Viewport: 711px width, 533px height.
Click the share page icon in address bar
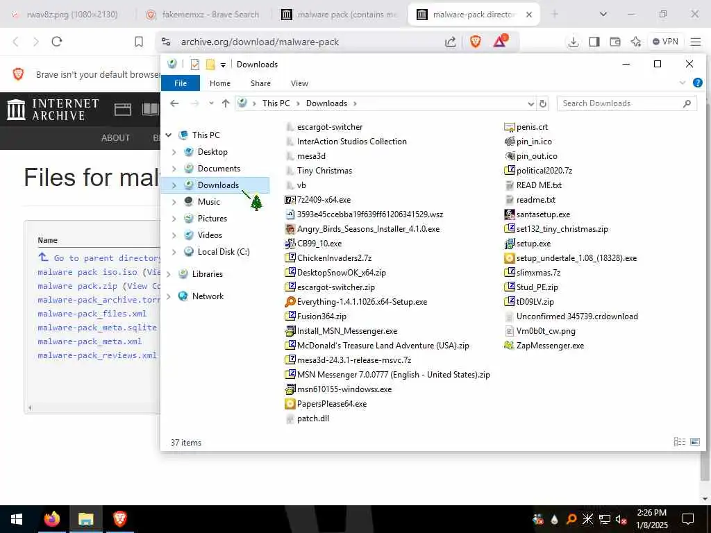[450, 42]
